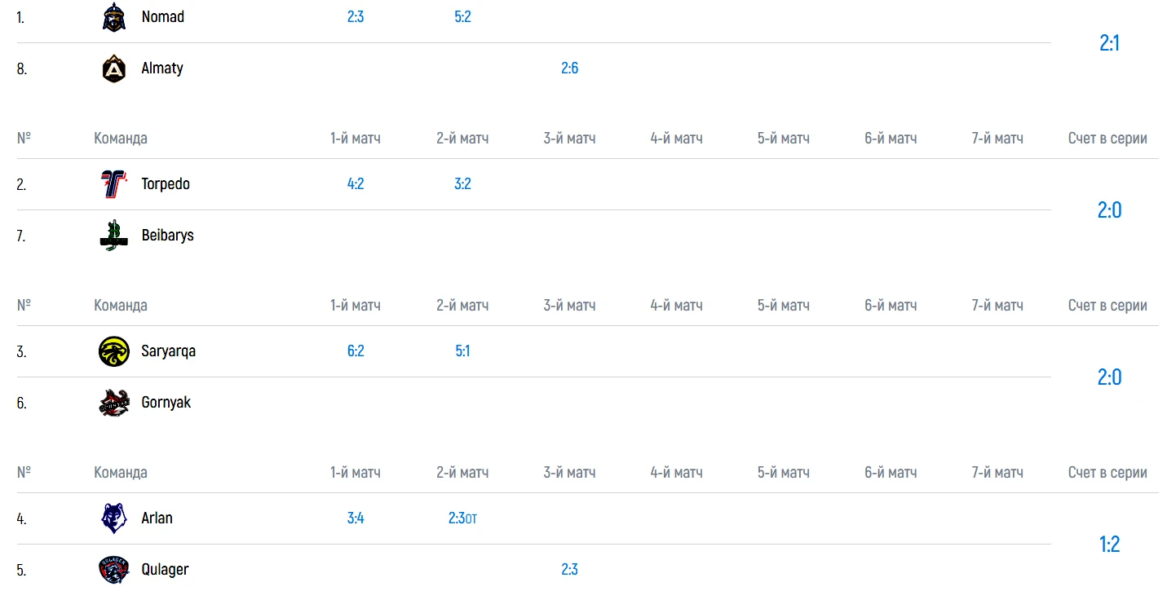
Task: Open Nomad second match score 5:2
Action: (x=462, y=17)
